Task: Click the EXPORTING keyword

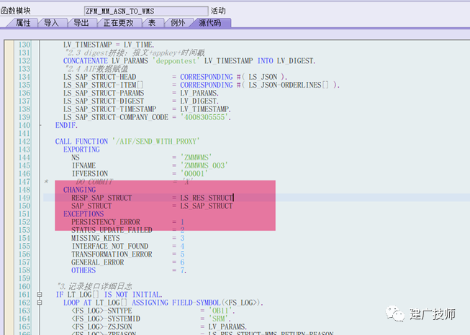Action: click(x=81, y=150)
